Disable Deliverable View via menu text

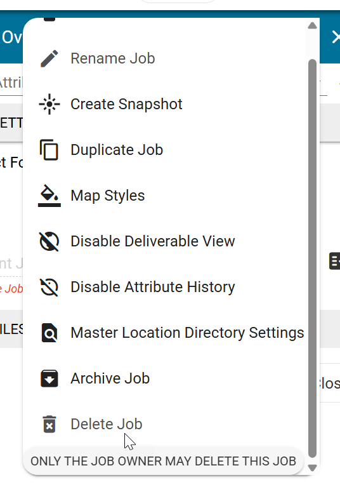click(x=153, y=242)
